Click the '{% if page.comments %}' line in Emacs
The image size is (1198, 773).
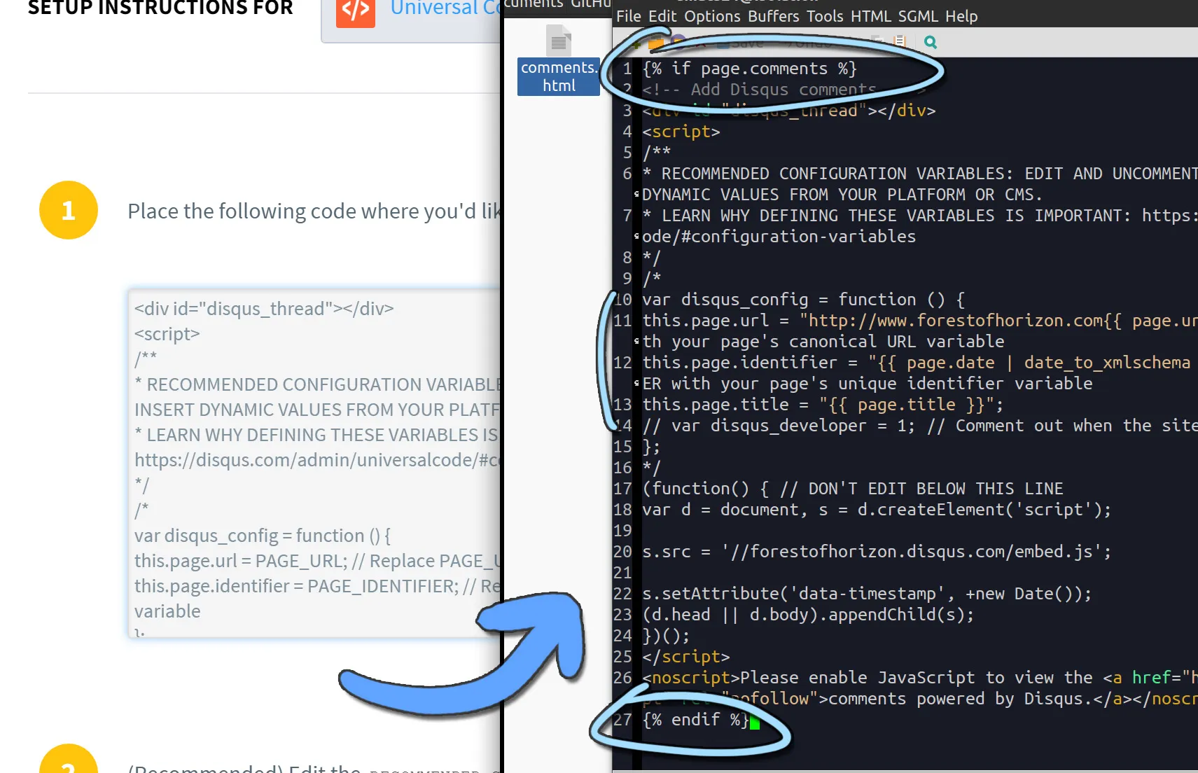pos(749,69)
